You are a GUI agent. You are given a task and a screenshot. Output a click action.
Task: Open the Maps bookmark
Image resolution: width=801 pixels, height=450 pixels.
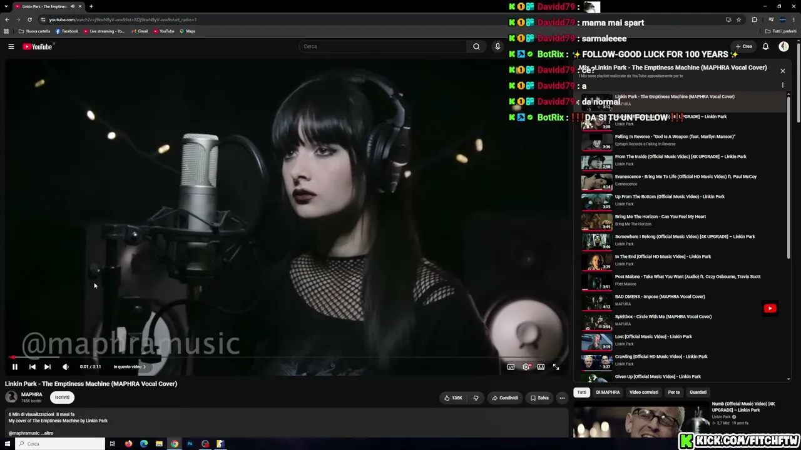tap(187, 31)
